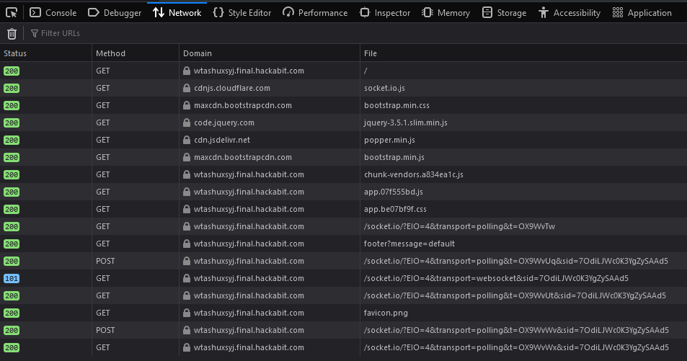Switch to the Application tab
This screenshot has height=361, width=687.
pos(642,12)
